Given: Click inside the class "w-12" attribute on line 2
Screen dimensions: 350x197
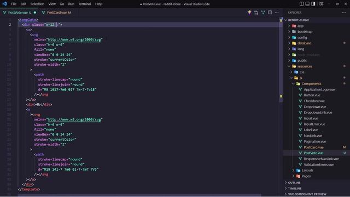Looking at the screenshot, I should point(50,25).
